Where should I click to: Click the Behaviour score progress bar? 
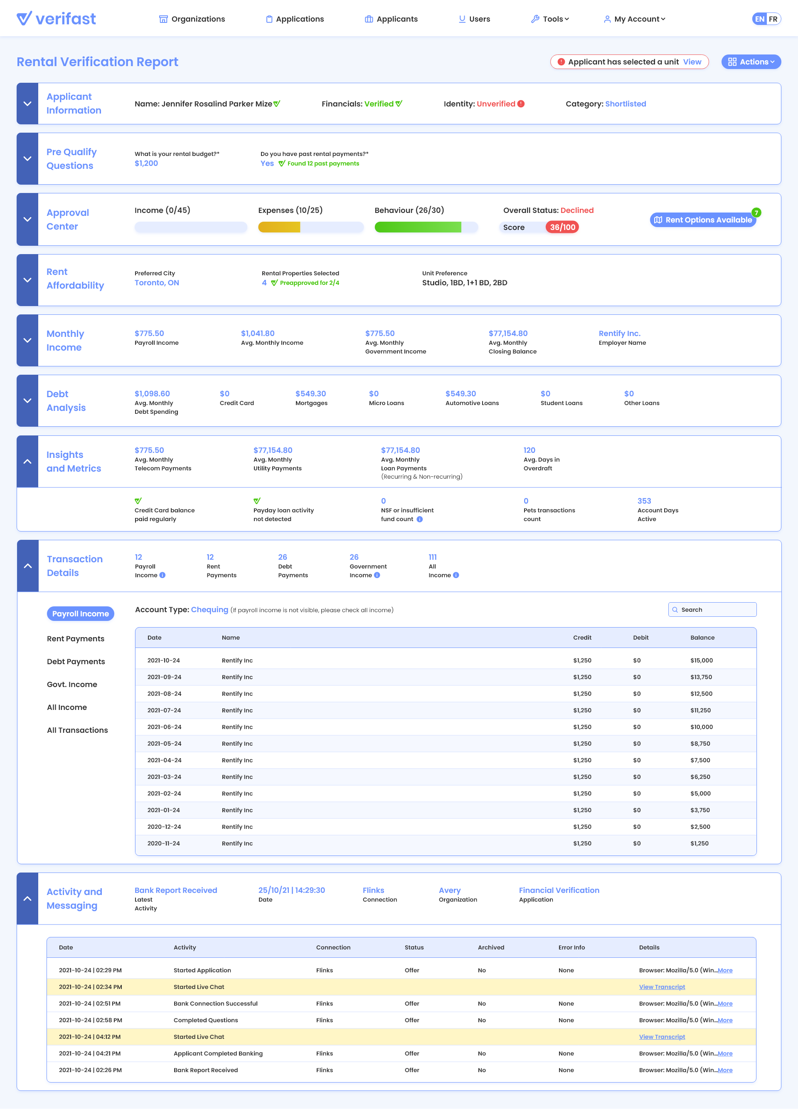point(426,227)
